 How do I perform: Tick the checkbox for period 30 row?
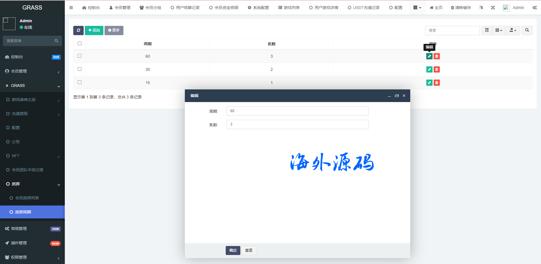[x=79, y=69]
